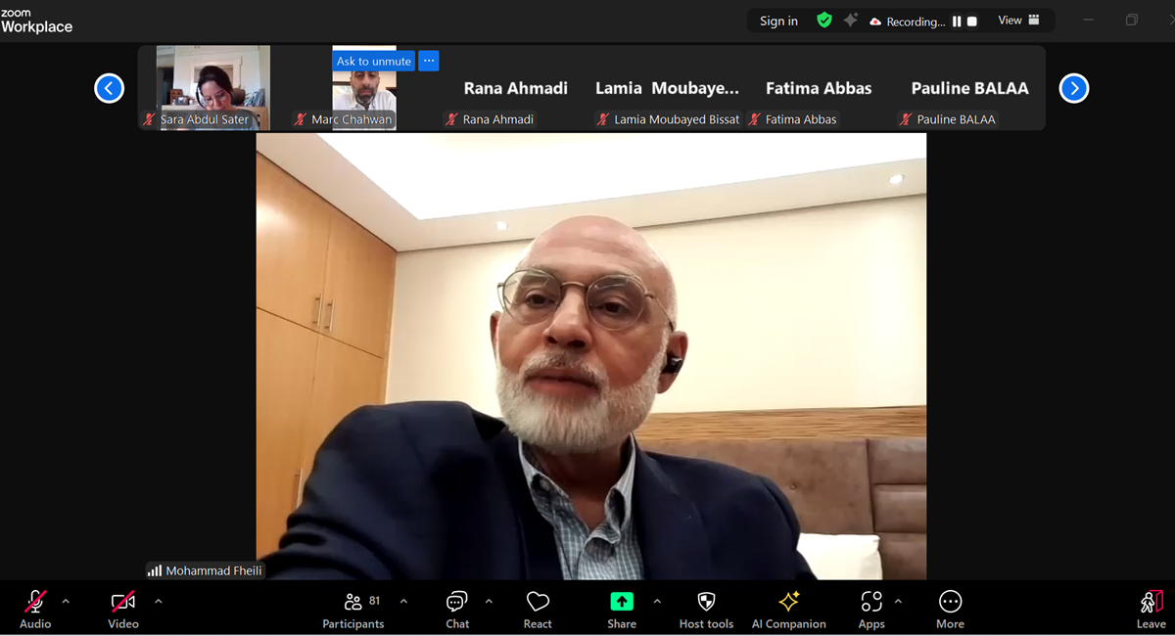The height and width of the screenshot is (636, 1175).
Task: Open the More options menu
Action: pos(950,609)
